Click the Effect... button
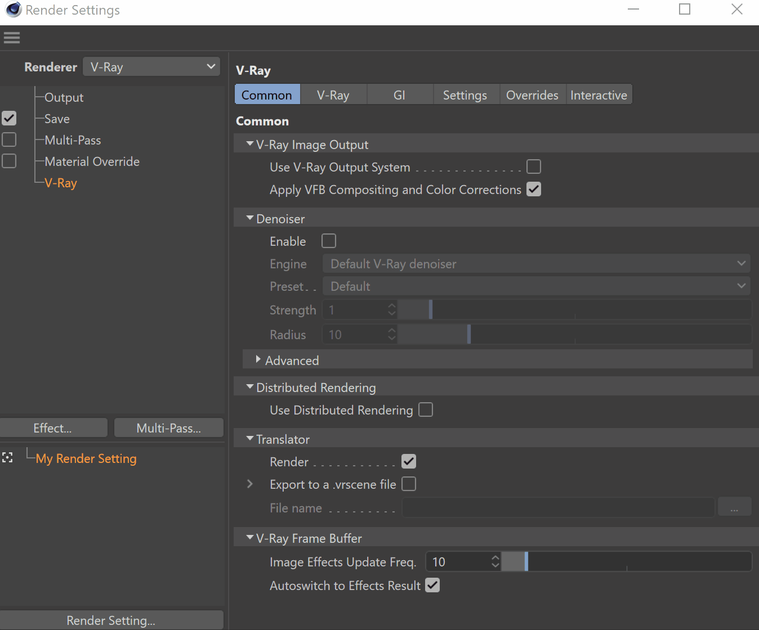 click(x=53, y=428)
